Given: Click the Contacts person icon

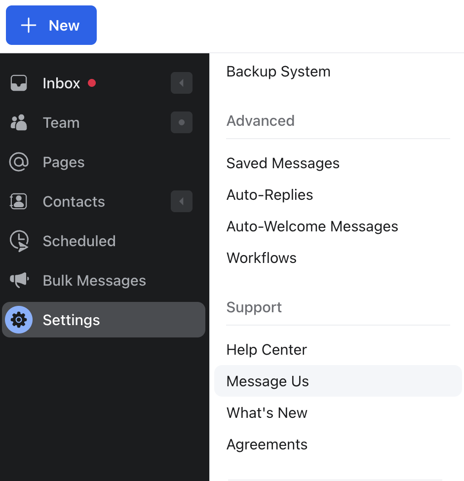Looking at the screenshot, I should click(18, 201).
